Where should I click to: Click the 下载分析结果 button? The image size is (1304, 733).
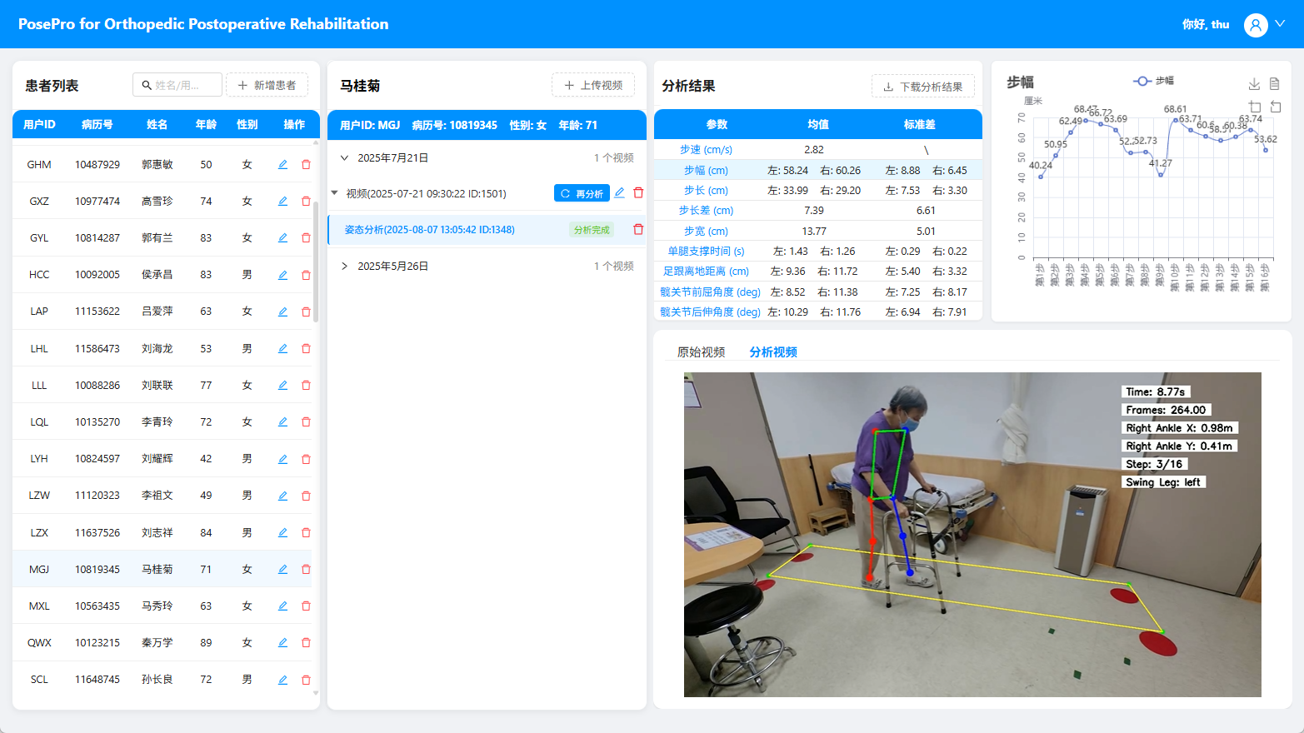923,86
